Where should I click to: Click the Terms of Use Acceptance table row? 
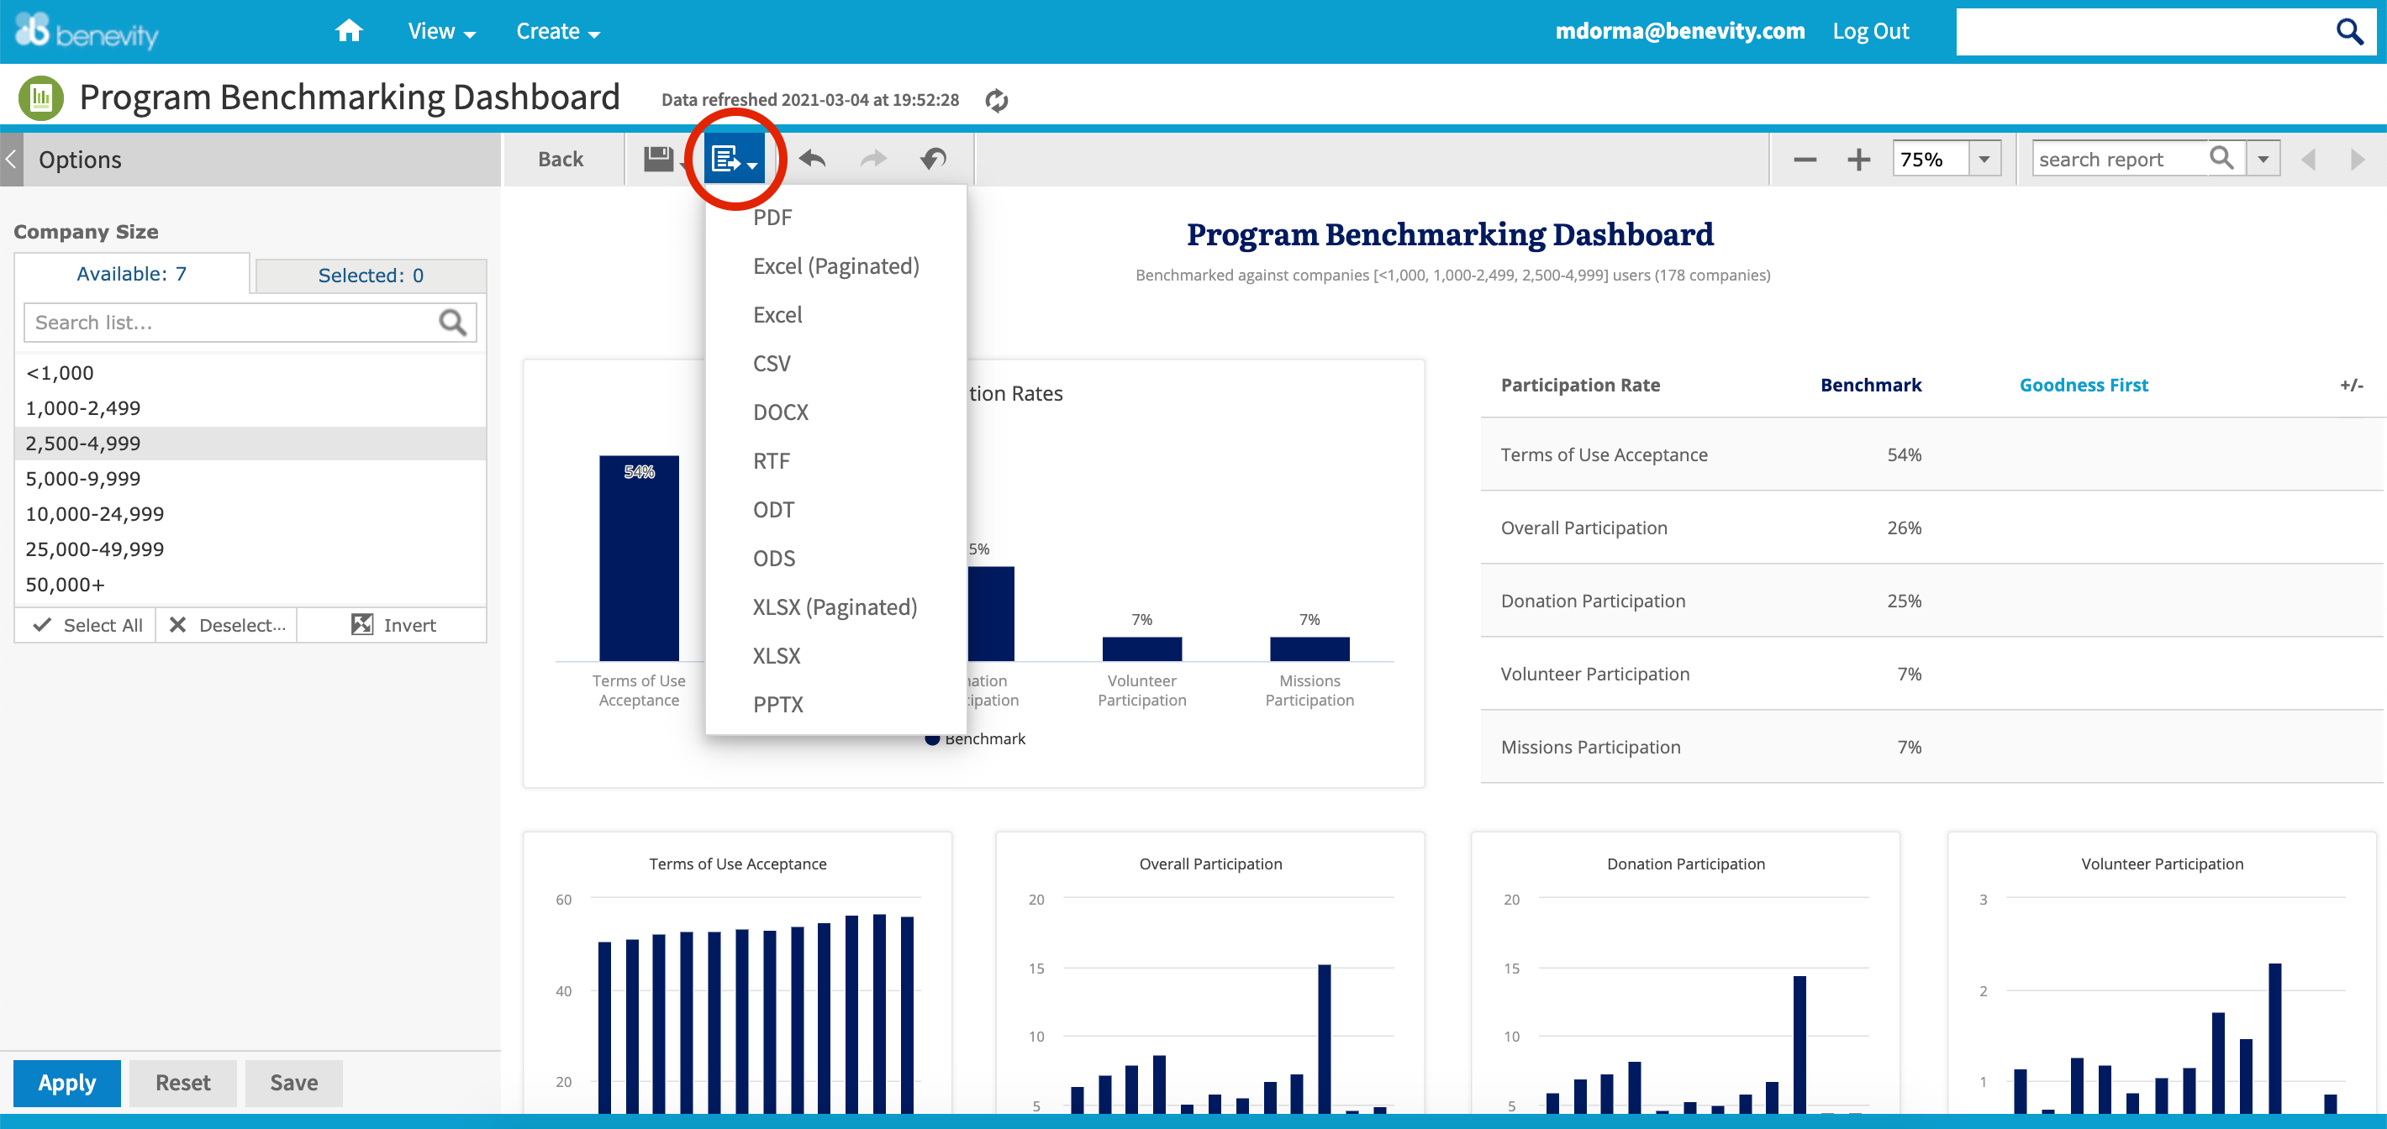tap(1931, 454)
